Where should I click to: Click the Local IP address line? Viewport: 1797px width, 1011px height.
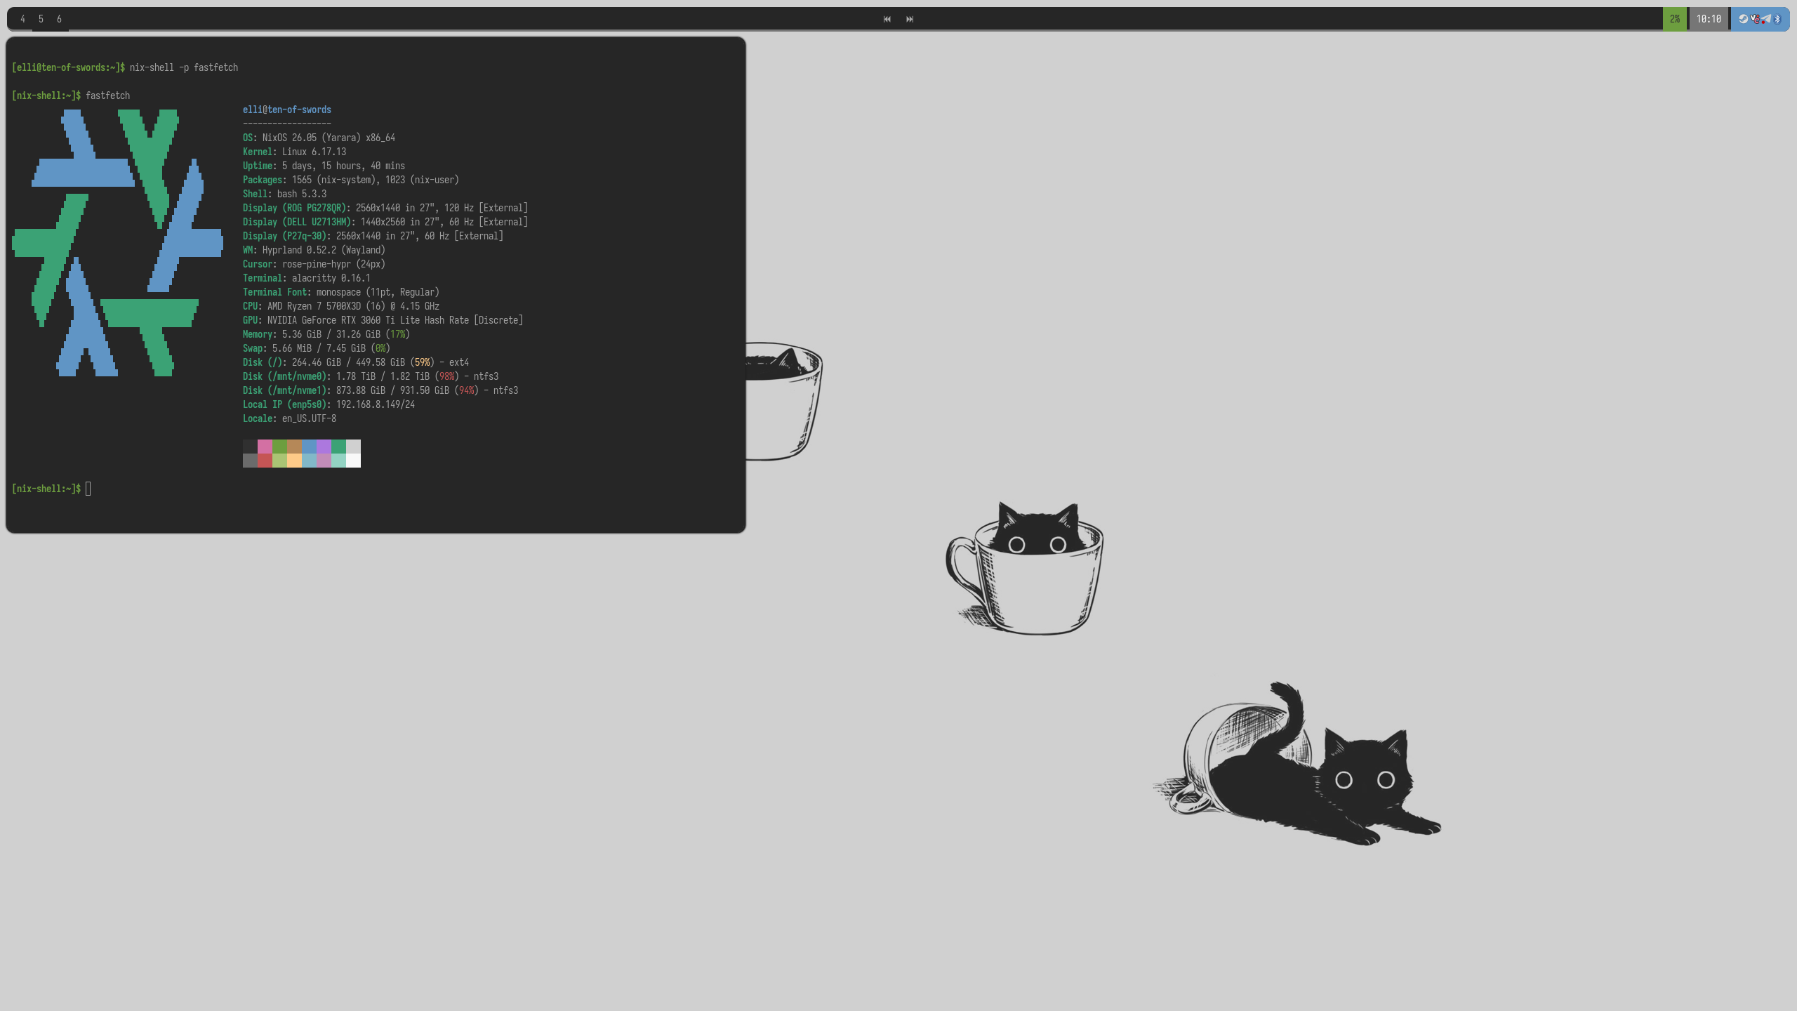tap(329, 404)
